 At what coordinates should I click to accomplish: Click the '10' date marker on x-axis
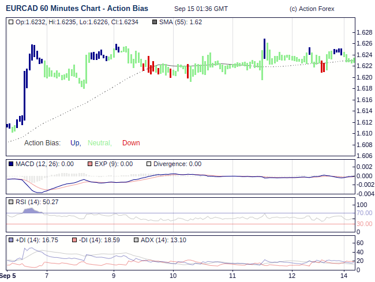tap(172, 276)
